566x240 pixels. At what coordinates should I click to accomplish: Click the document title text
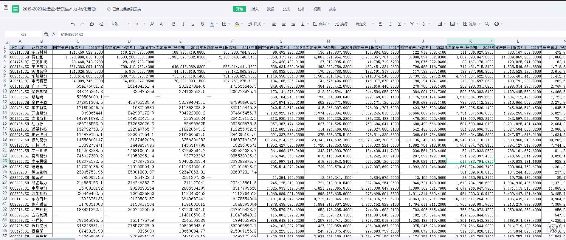[59, 9]
